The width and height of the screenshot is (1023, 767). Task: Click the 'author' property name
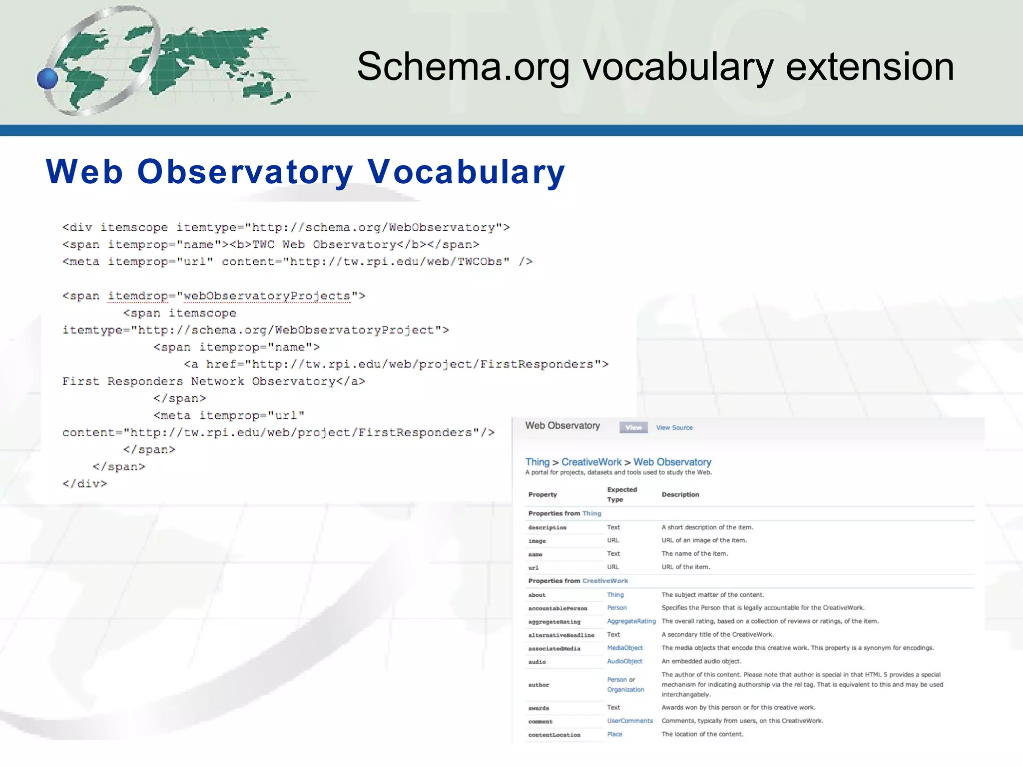[538, 685]
